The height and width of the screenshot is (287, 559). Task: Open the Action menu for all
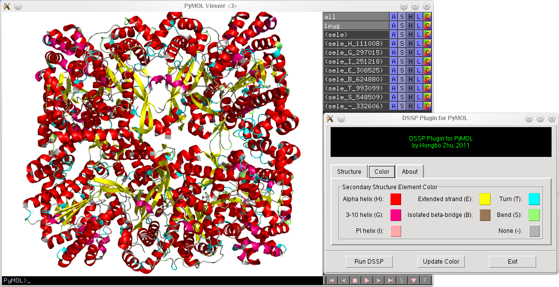394,17
